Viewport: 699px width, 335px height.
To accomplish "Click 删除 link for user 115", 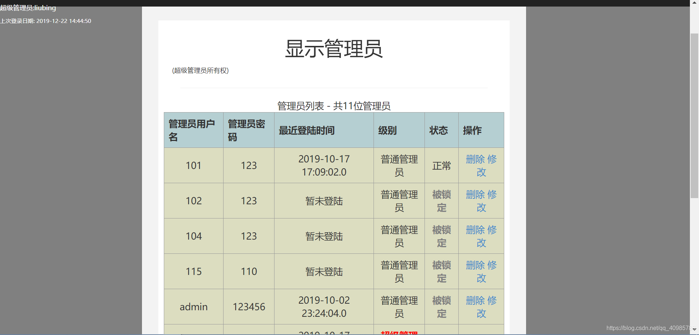I will pyautogui.click(x=475, y=265).
